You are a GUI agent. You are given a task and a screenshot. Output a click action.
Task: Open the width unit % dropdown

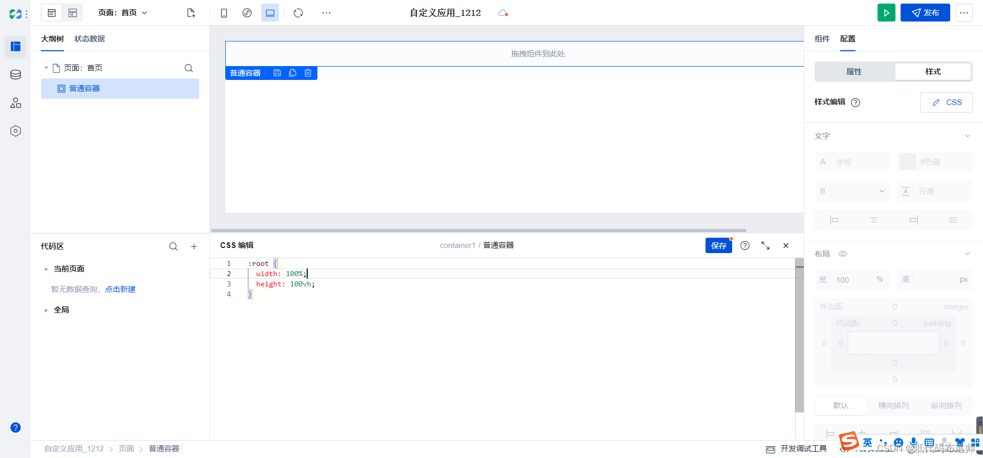point(880,279)
